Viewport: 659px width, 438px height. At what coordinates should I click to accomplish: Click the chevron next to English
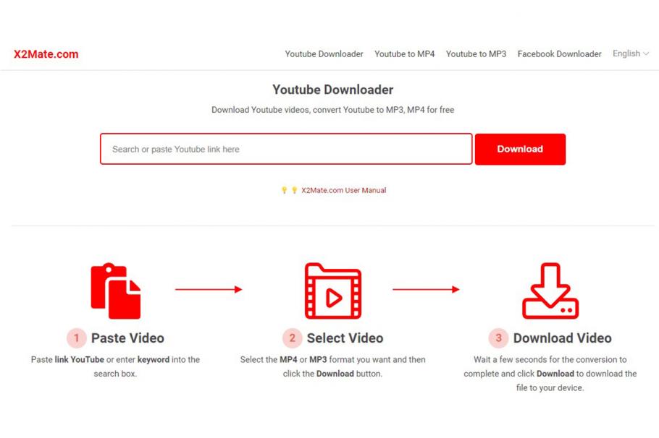(646, 53)
